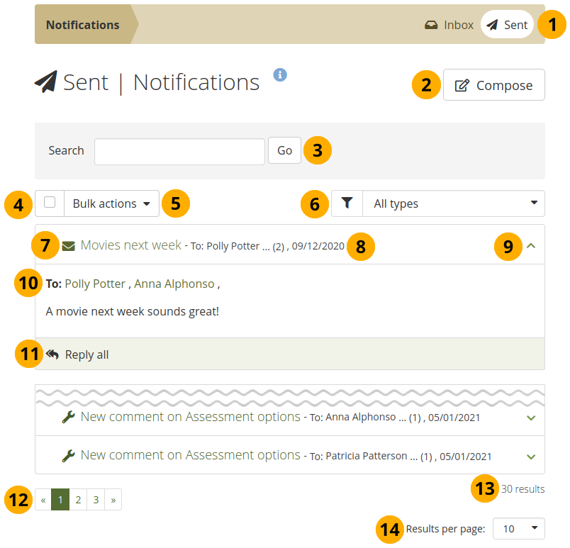Click the funnel filter icon

347,203
